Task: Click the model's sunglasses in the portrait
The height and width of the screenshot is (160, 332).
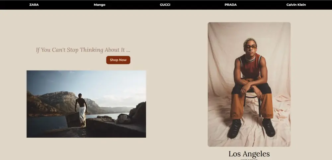Action: pyautogui.click(x=251, y=47)
